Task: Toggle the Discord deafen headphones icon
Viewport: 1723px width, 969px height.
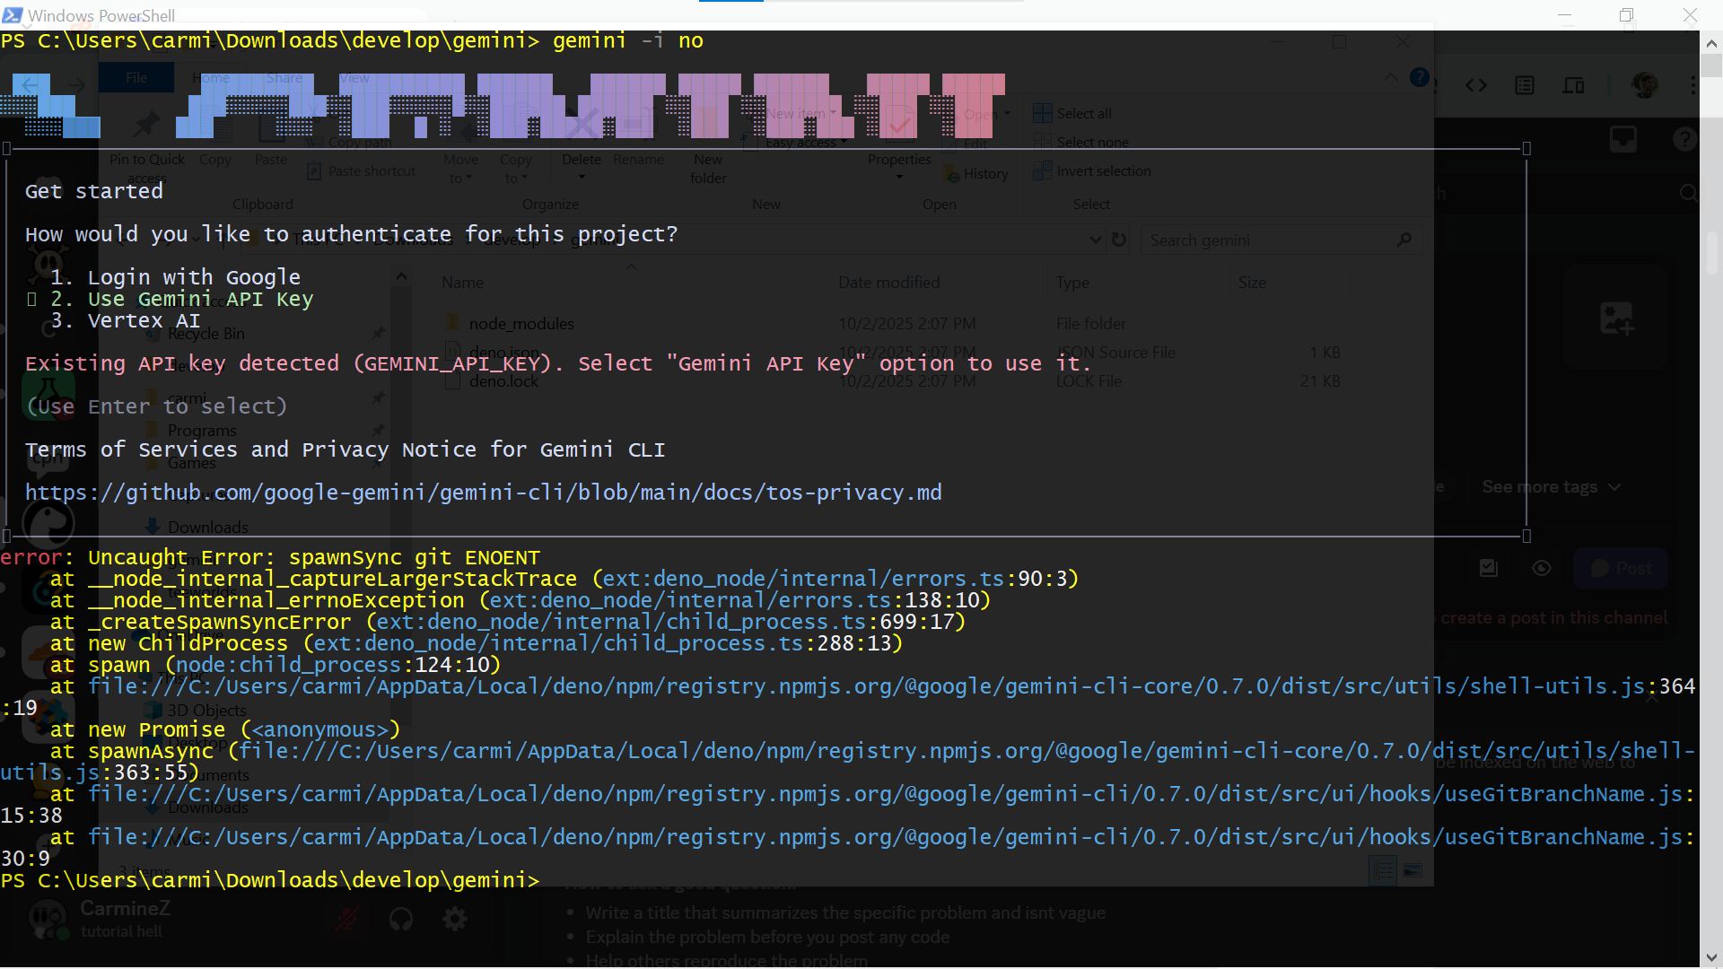Action: [401, 919]
